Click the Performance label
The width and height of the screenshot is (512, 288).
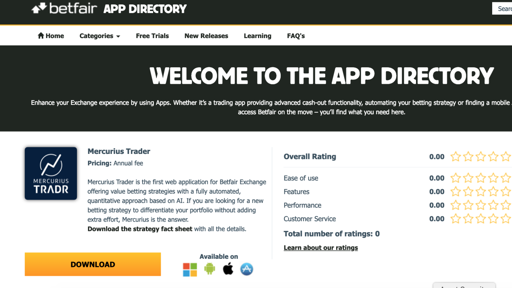[303, 205]
